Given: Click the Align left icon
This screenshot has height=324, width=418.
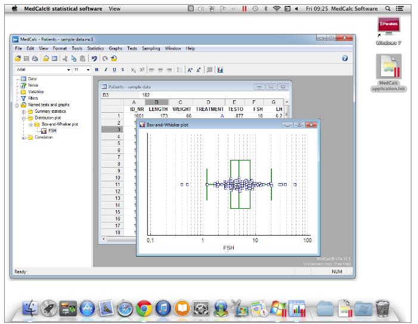Looking at the screenshot, I should pos(151,70).
